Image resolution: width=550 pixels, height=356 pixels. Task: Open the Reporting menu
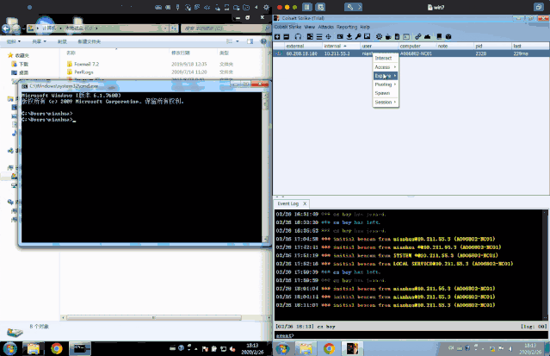(349, 27)
